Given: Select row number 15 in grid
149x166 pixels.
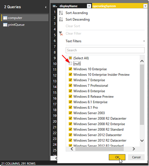Looking at the screenshot, I should pos(54,93).
